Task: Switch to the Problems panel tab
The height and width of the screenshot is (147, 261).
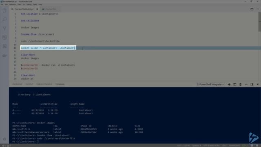Action: point(17,85)
